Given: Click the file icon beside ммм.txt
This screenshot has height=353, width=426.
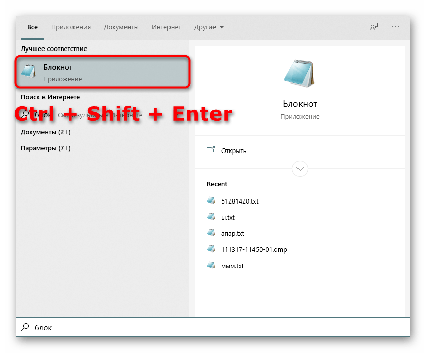Looking at the screenshot, I should click(211, 265).
